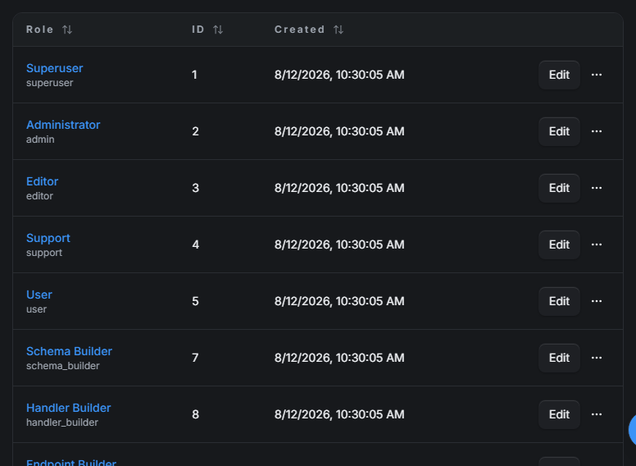The image size is (636, 466).
Task: Select the 'admin' slug text
Action: [x=40, y=139]
